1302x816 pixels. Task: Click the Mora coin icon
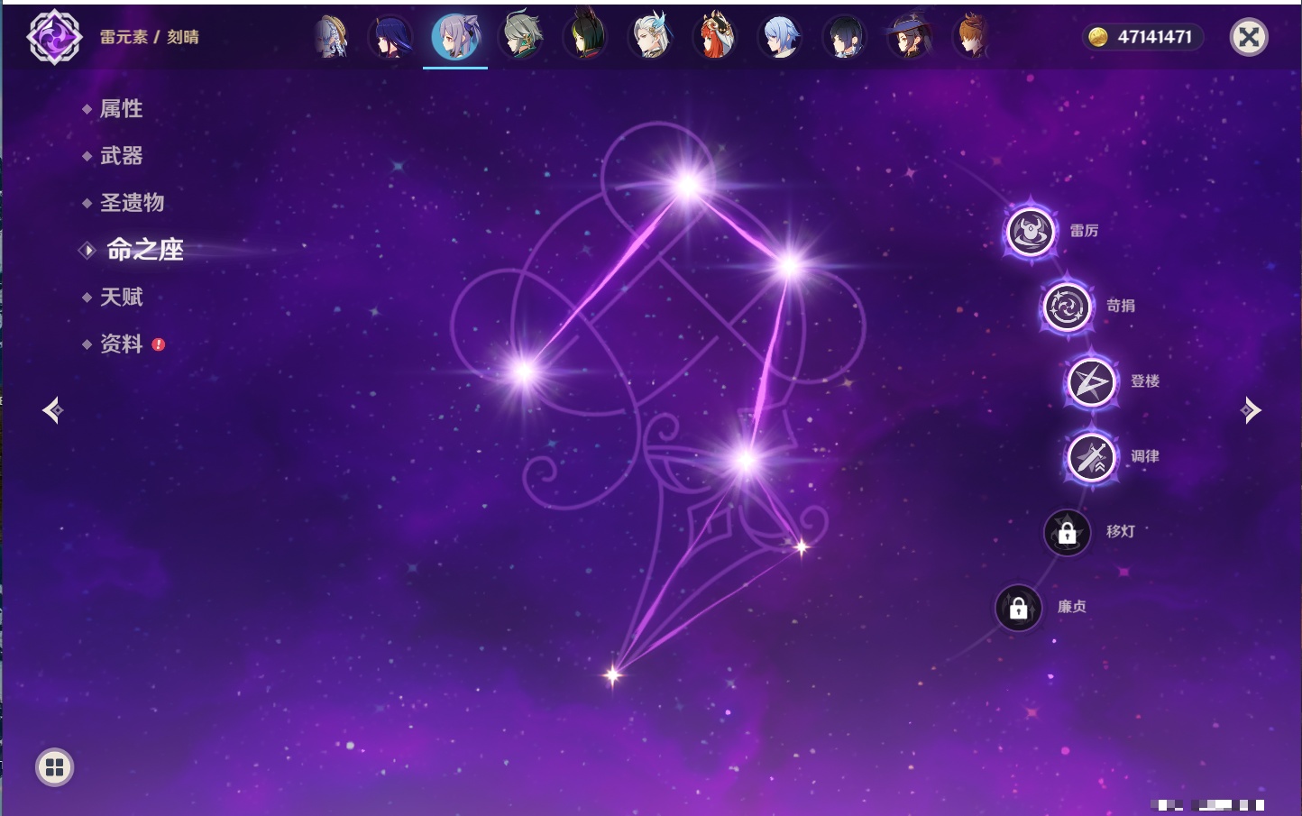1097,37
